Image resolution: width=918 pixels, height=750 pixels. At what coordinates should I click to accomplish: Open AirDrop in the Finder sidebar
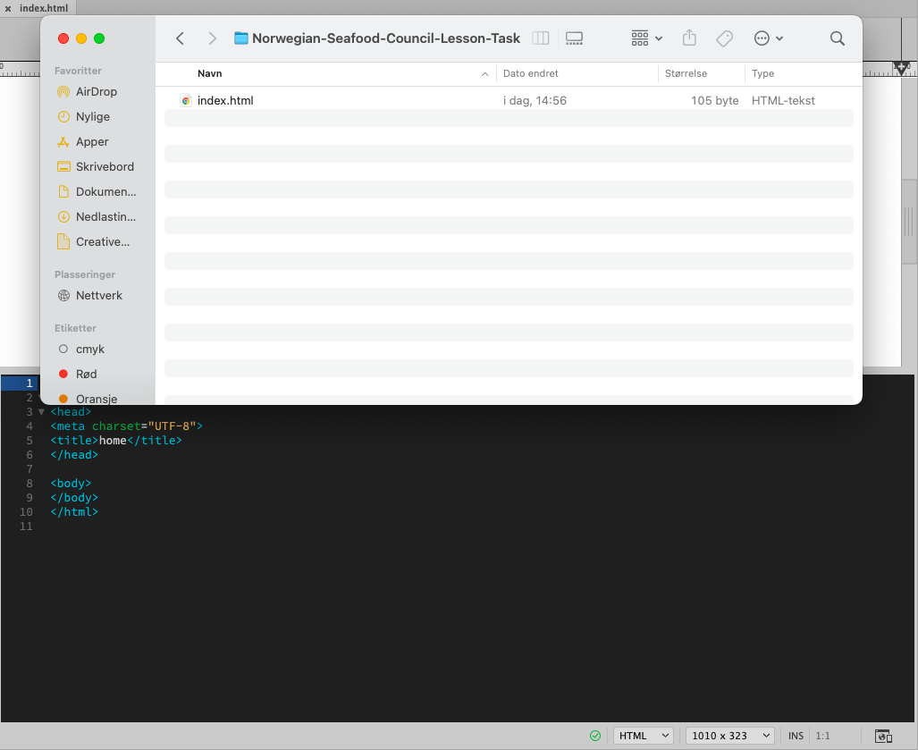click(x=96, y=91)
